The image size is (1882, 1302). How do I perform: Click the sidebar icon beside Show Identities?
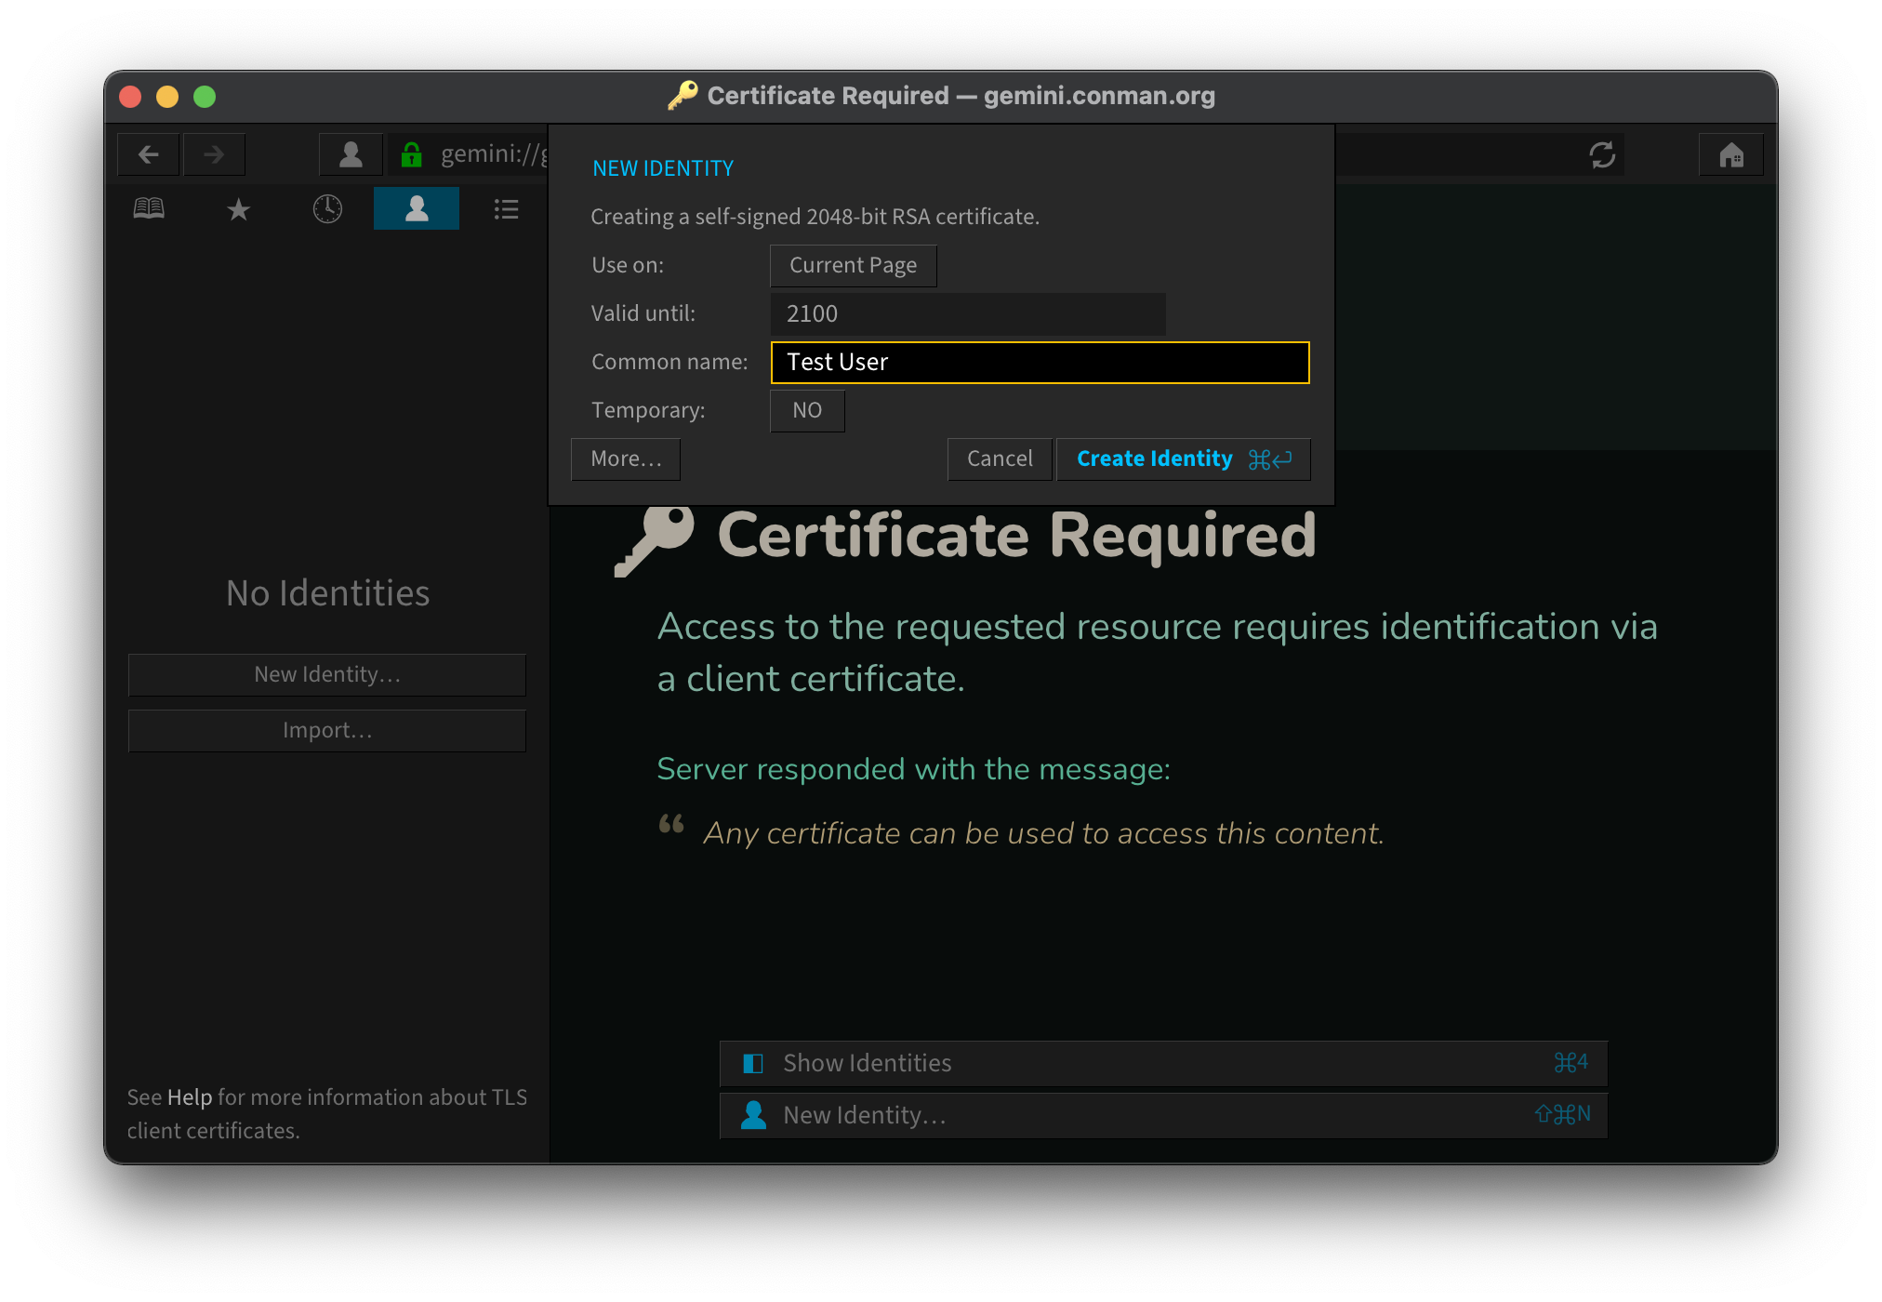coord(753,1064)
